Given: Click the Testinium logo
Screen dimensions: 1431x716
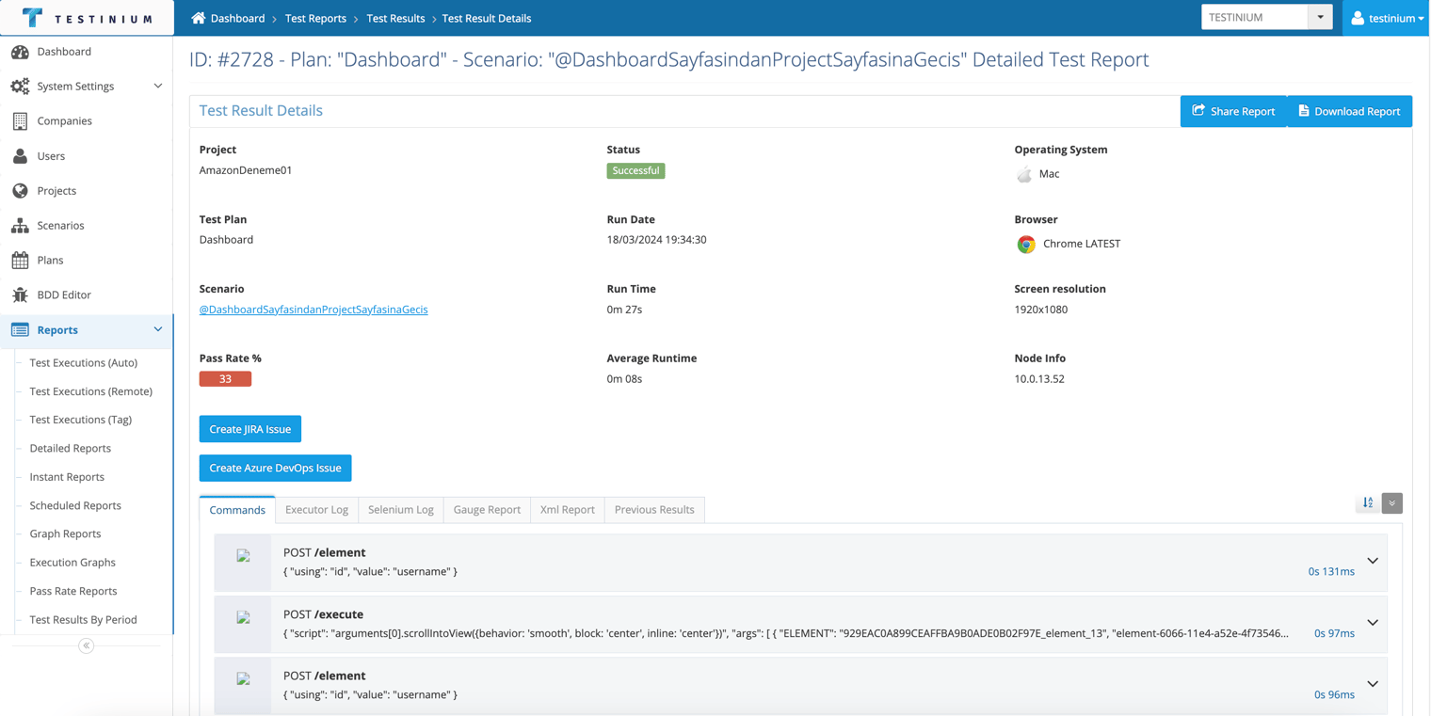Looking at the screenshot, I should [x=87, y=18].
